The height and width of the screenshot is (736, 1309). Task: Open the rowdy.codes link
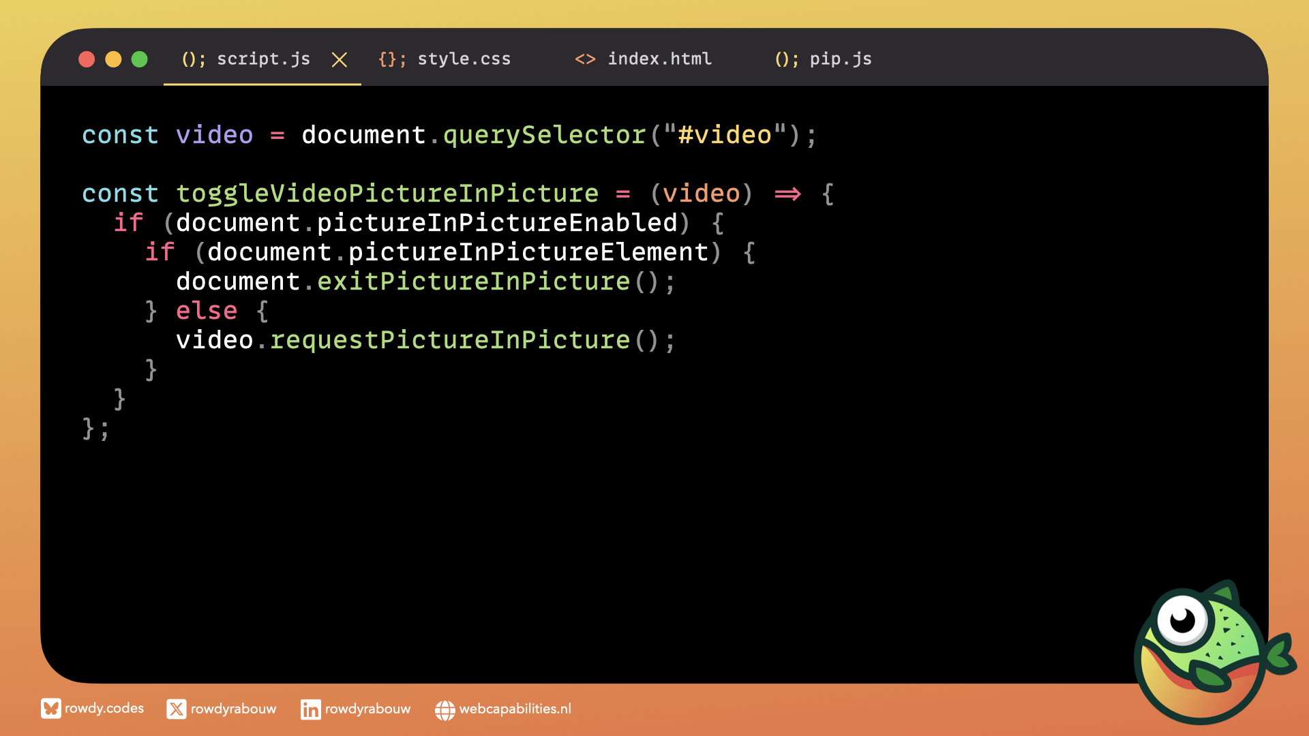pyautogui.click(x=104, y=709)
